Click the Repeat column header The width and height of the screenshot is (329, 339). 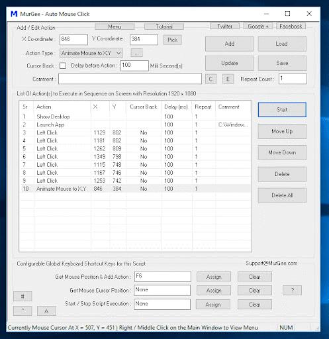pyautogui.click(x=204, y=107)
